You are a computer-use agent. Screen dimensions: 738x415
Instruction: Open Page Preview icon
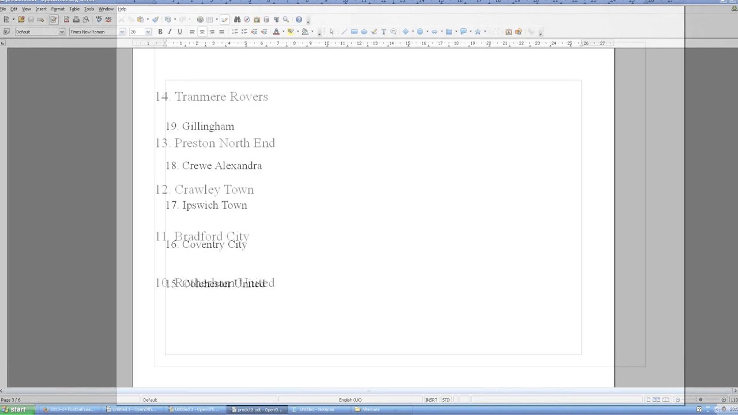[x=86, y=20]
